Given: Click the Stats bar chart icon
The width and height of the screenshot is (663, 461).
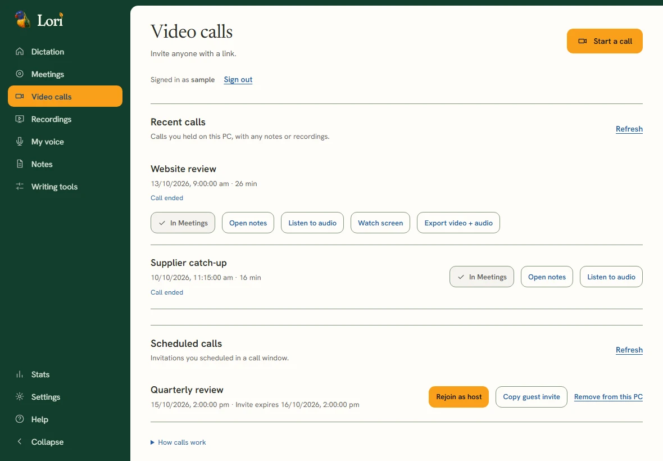Looking at the screenshot, I should tap(20, 374).
